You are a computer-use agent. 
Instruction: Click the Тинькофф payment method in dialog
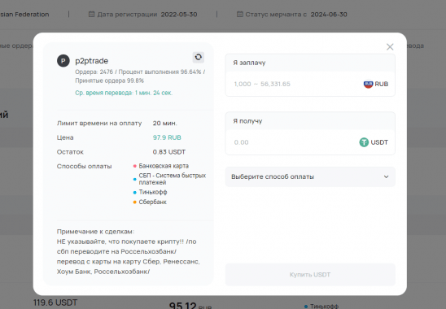[153, 192]
